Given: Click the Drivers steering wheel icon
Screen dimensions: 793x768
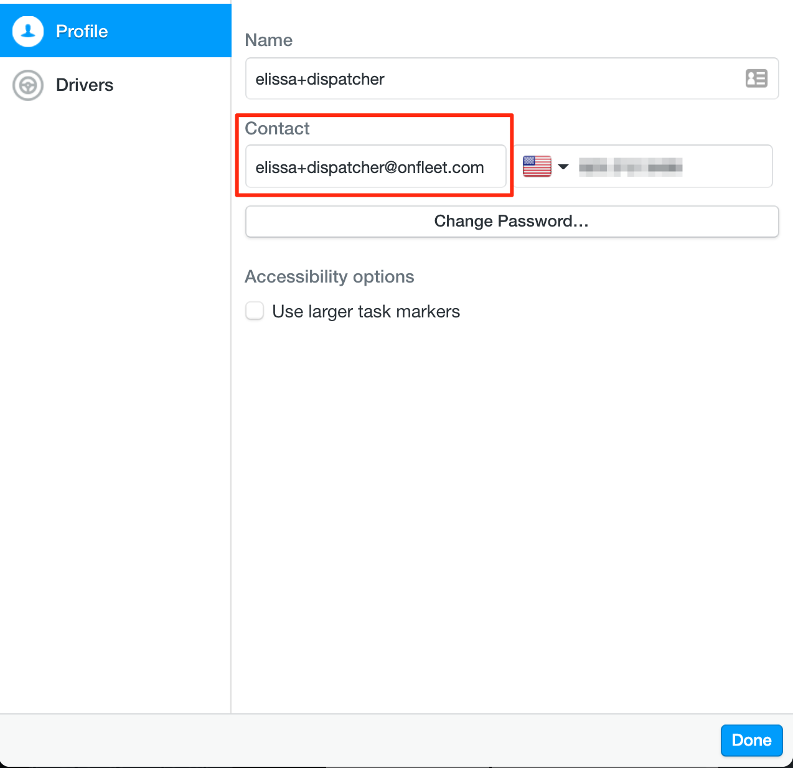Looking at the screenshot, I should pos(28,85).
